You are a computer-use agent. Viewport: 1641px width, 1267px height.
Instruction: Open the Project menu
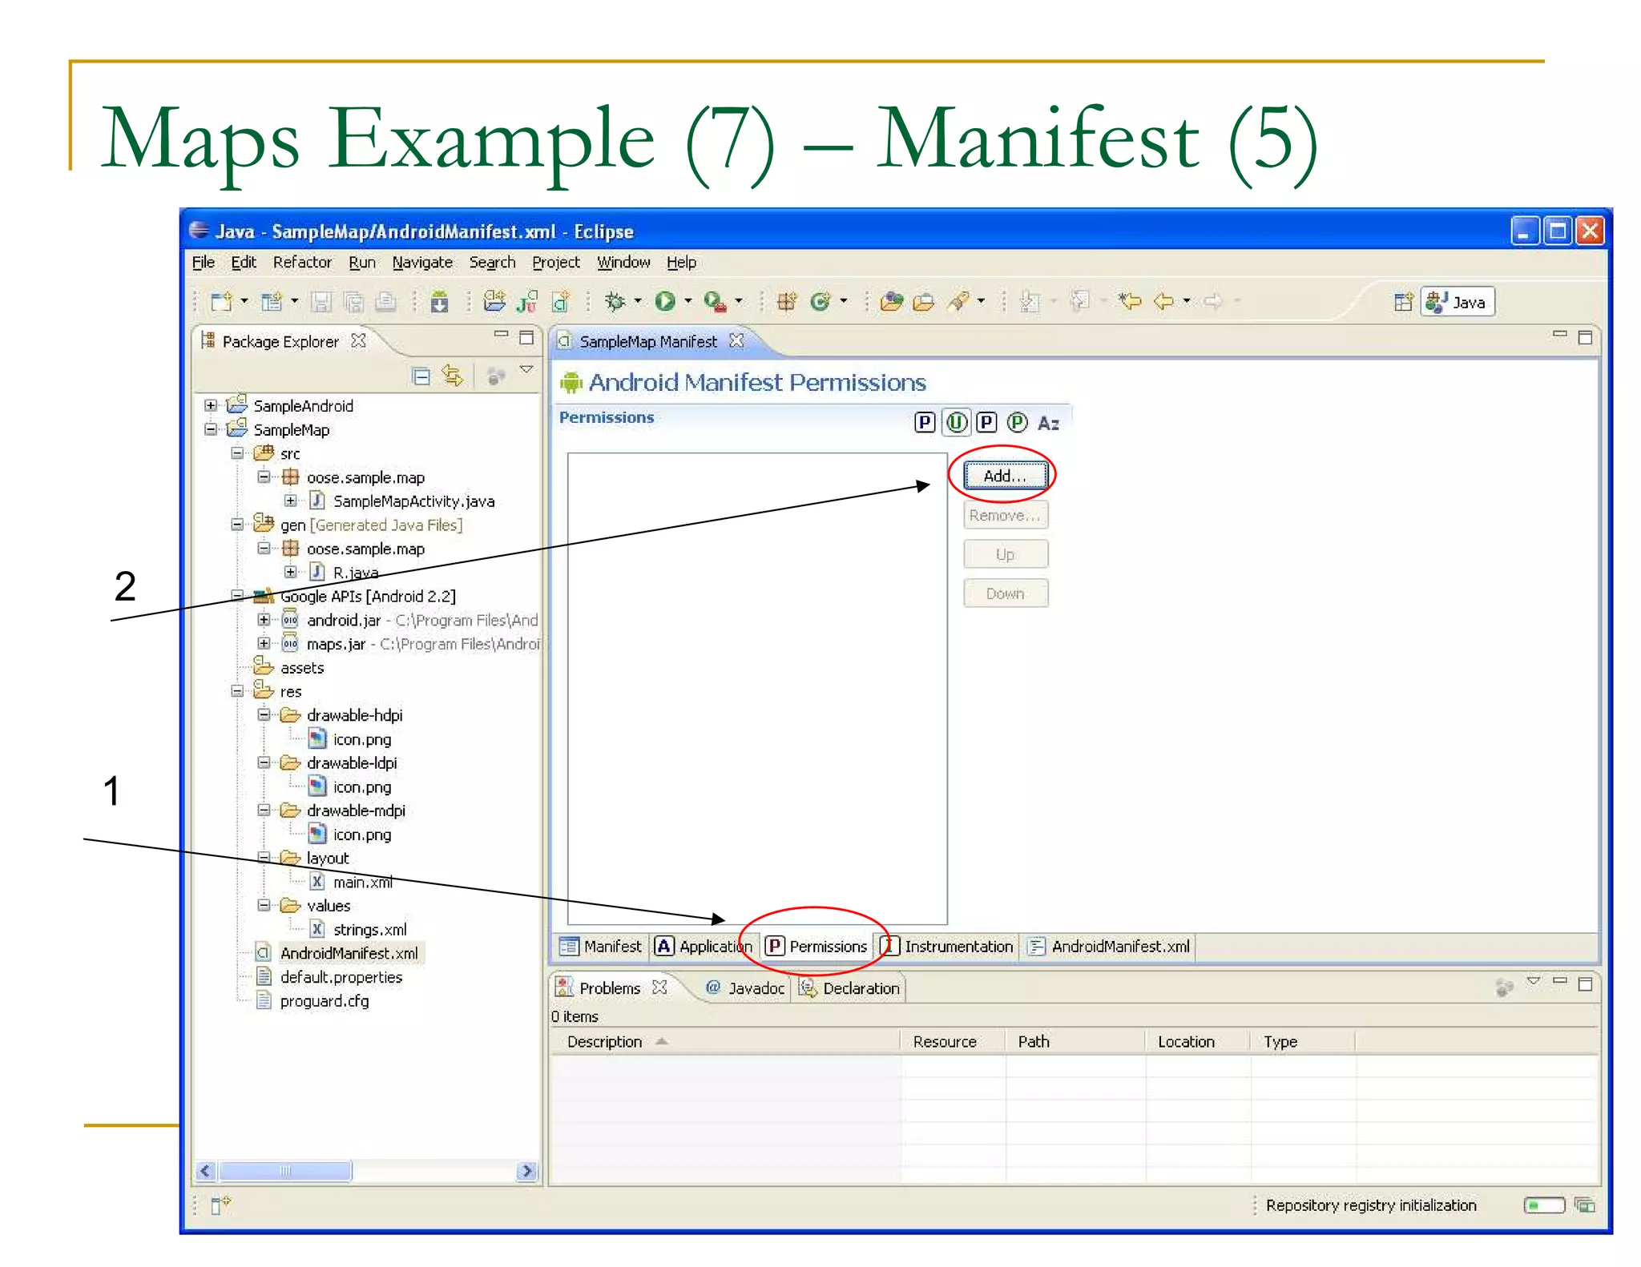555,262
